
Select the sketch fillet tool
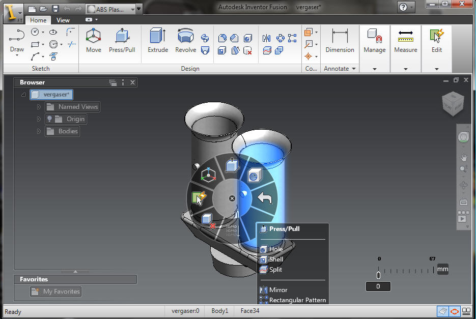(x=70, y=32)
